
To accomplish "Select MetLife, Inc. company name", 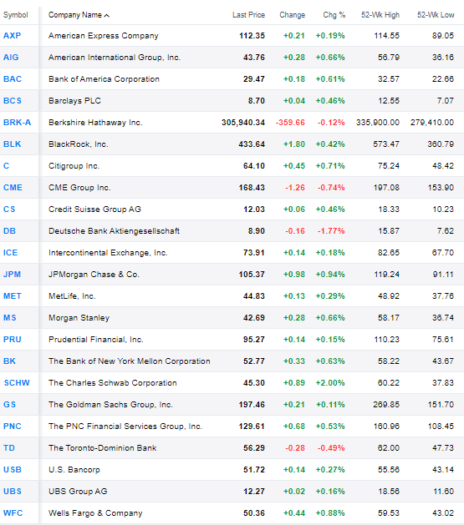I will [72, 296].
